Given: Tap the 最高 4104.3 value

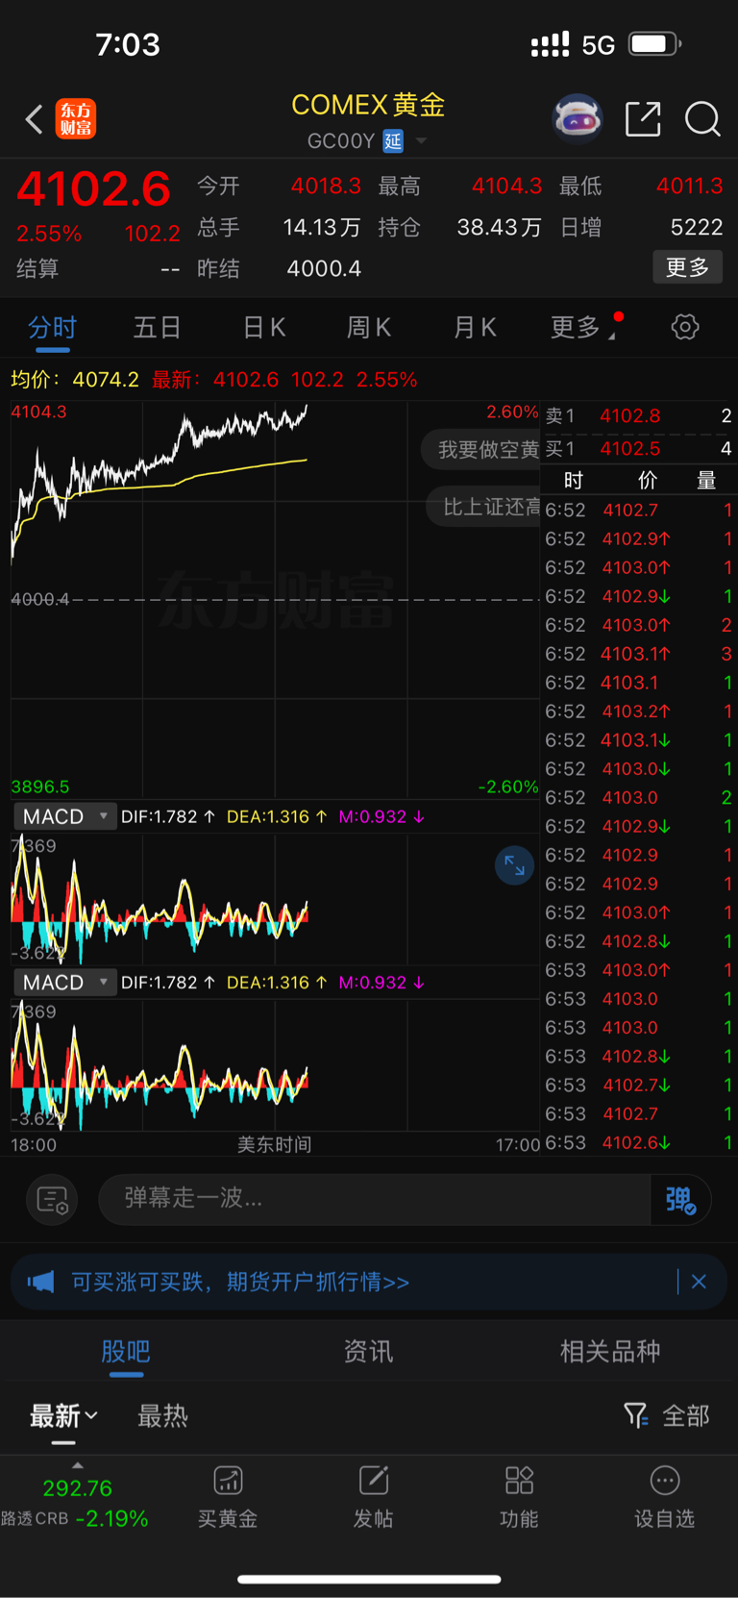Looking at the screenshot, I should pos(506,186).
